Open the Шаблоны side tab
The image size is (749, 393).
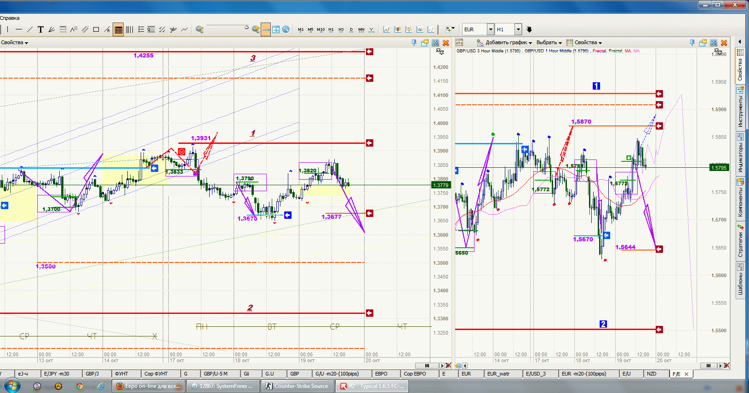point(740,280)
